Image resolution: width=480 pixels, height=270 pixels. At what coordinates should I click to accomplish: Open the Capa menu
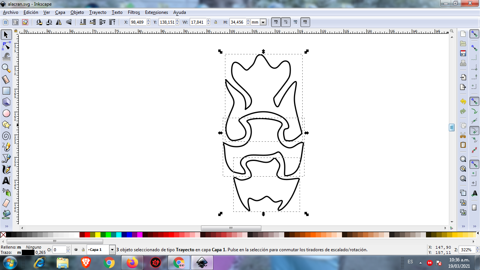tap(60, 12)
